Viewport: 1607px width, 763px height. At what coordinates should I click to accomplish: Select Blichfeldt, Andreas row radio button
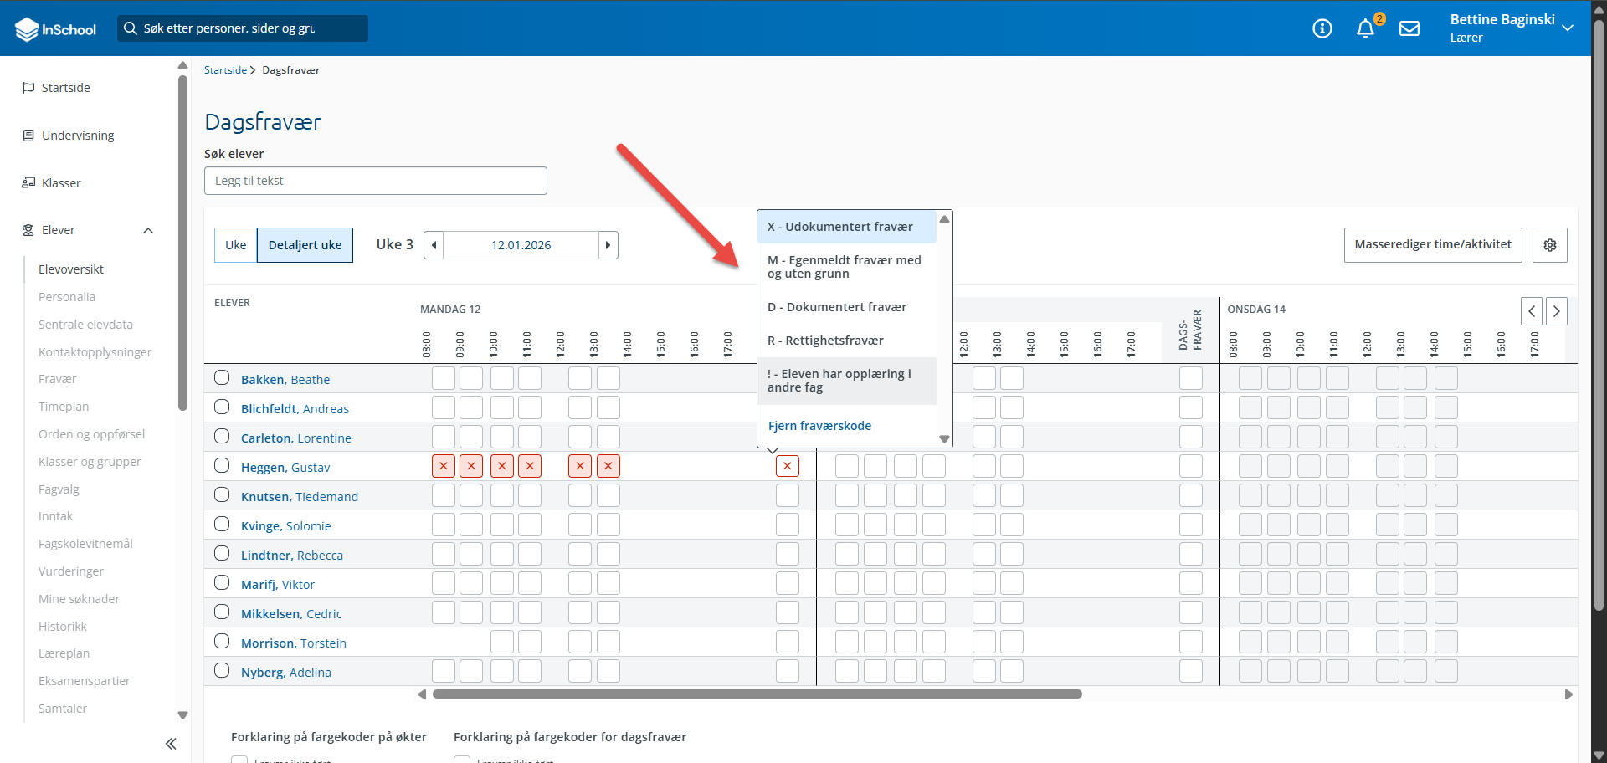222,407
